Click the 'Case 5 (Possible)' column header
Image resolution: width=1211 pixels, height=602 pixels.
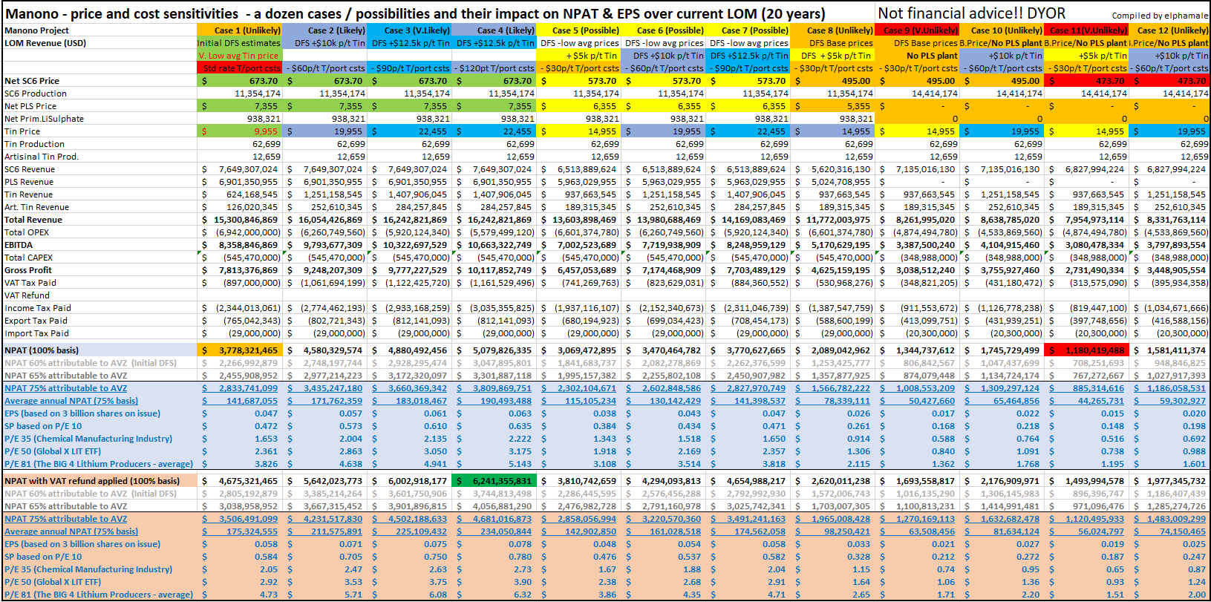point(578,30)
